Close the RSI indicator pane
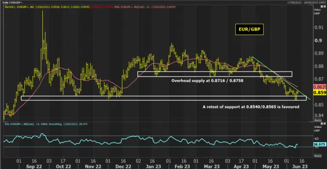The image size is (327, 169). click(x=324, y=124)
